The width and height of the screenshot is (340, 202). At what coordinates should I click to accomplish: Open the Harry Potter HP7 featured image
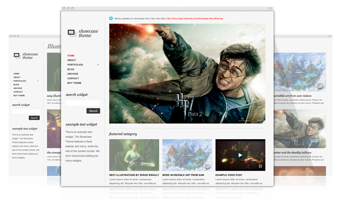tap(187, 73)
